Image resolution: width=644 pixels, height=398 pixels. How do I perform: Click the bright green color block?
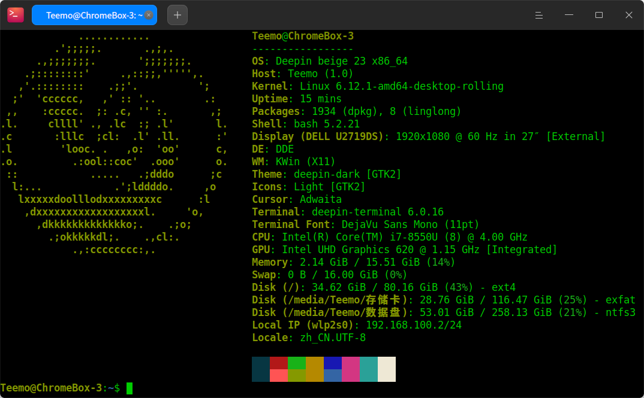click(x=297, y=363)
